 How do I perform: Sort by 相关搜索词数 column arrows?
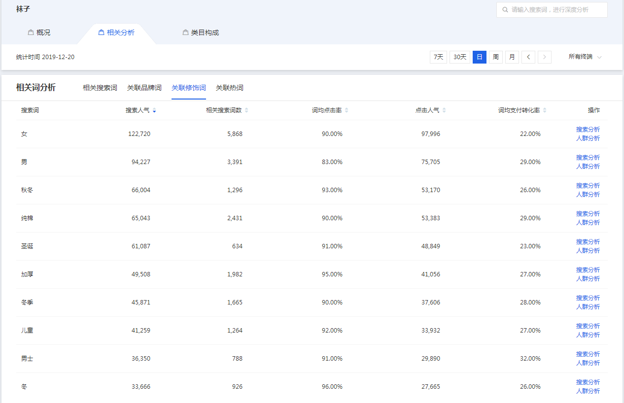tap(246, 111)
